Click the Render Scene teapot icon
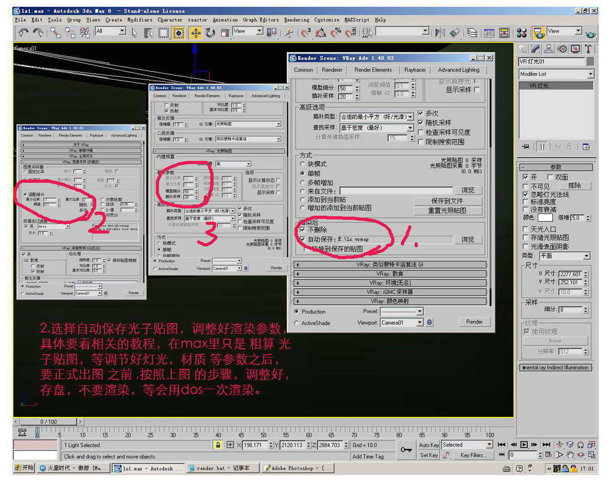 [539, 33]
